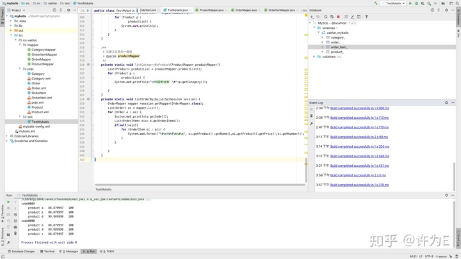This screenshot has width=461, height=259.
Task: Hide the Database panel with minimize icon
Action: coord(453,10)
